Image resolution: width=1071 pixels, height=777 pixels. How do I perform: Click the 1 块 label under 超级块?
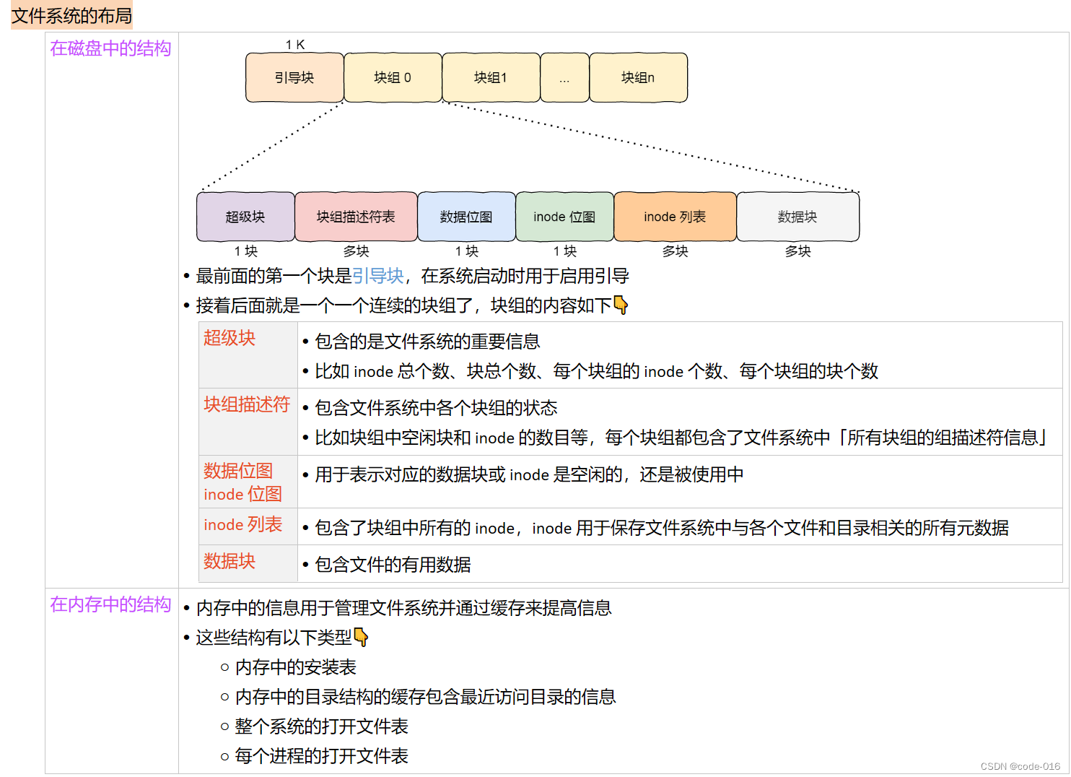point(245,251)
